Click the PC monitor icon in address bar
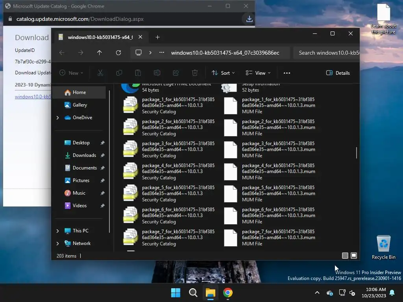The height and width of the screenshot is (302, 403). (x=139, y=53)
